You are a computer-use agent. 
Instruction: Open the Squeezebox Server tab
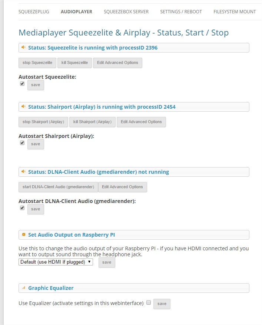[126, 12]
